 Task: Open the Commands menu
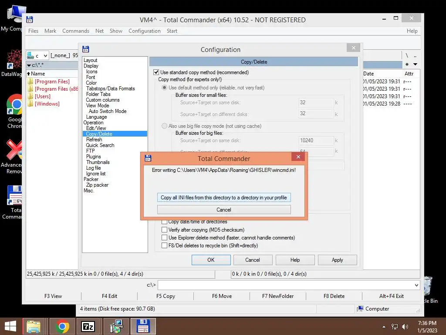tap(76, 31)
